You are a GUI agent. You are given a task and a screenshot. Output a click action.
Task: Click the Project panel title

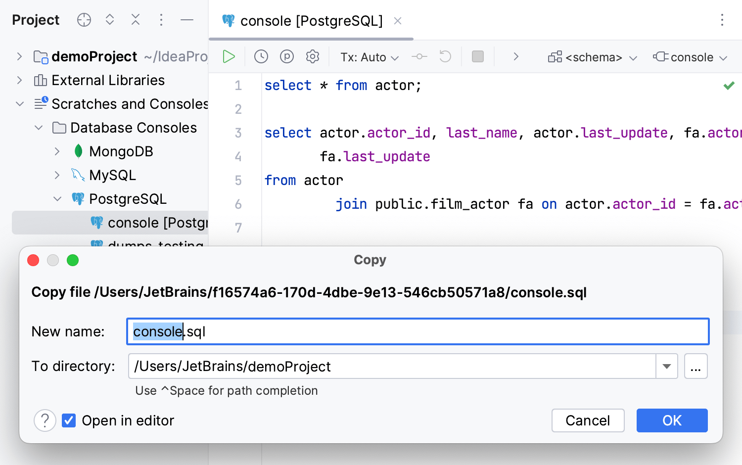point(36,20)
